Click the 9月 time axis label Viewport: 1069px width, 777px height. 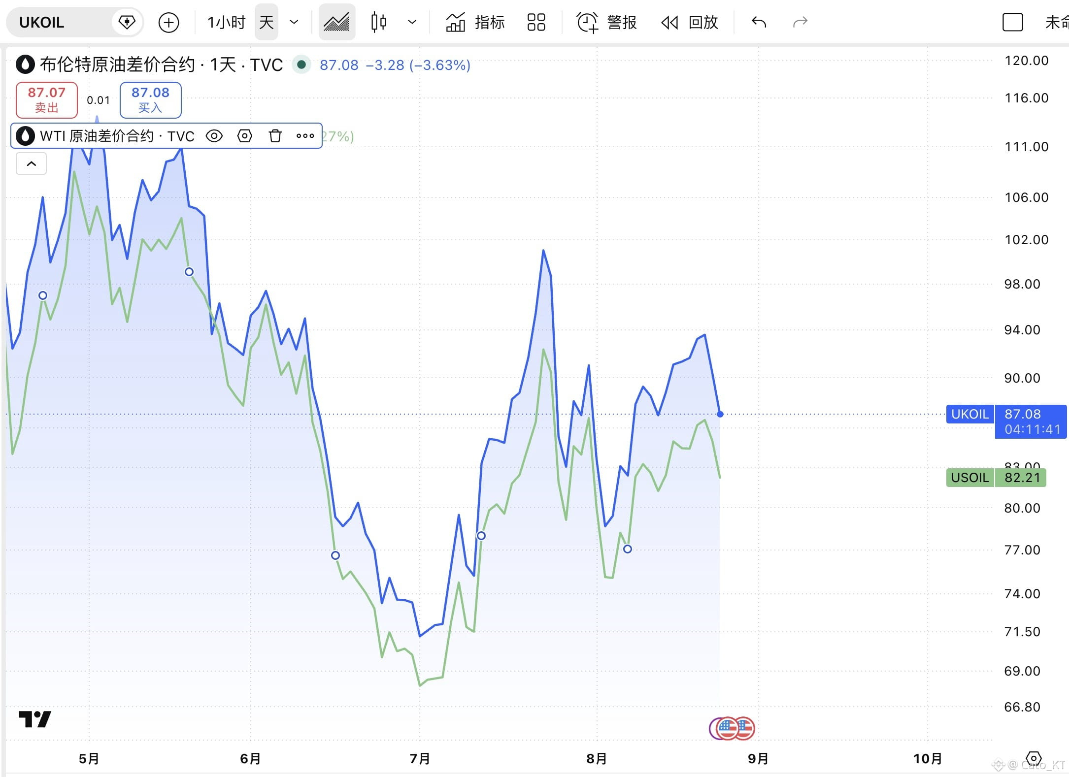click(758, 759)
